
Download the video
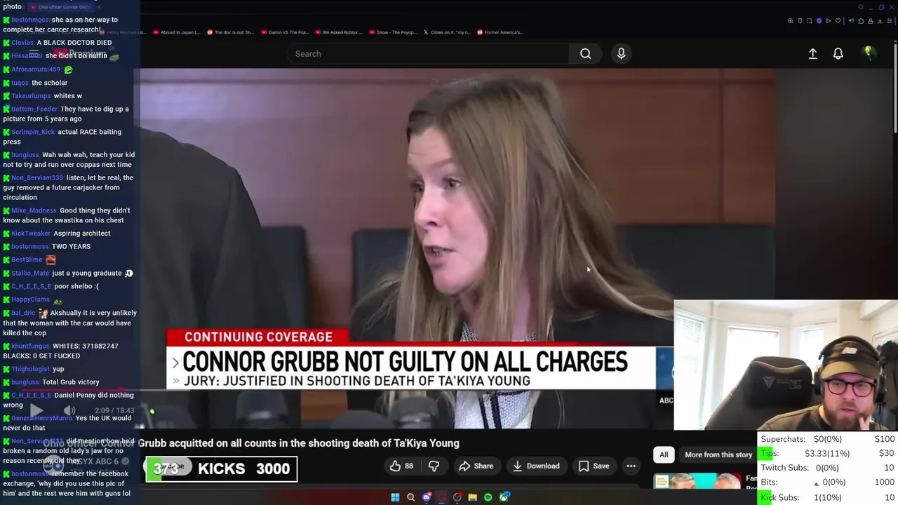pos(537,466)
